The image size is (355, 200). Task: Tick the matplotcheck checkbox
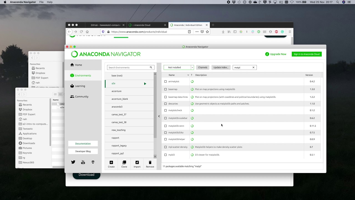click(166, 110)
